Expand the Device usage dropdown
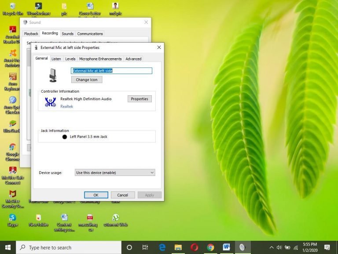 point(115,173)
